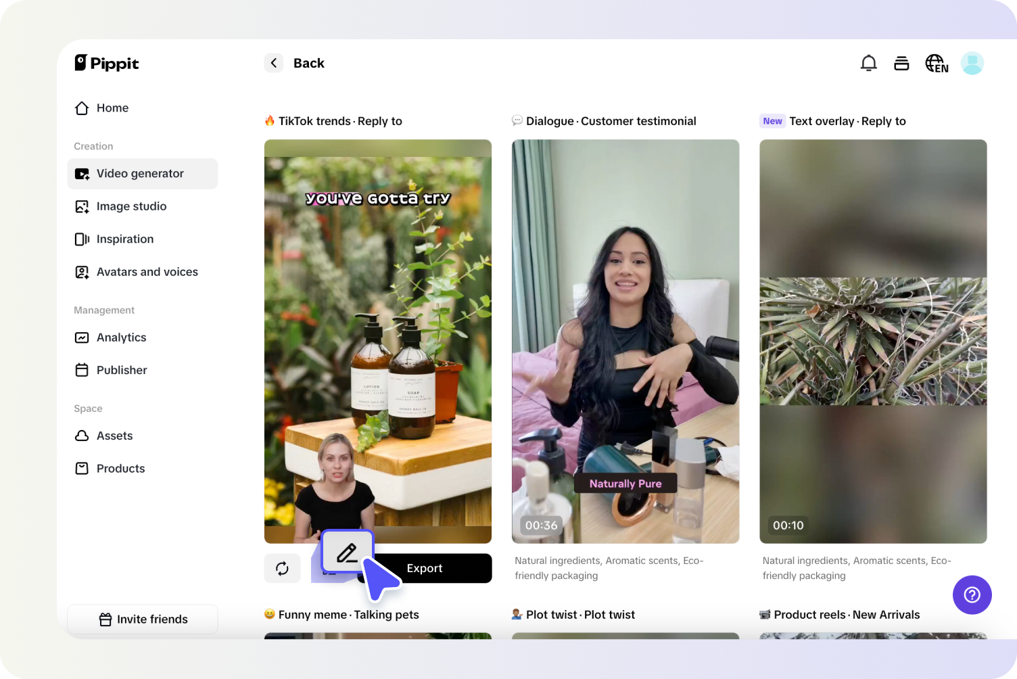Open the stacked credits icon in header
1017x679 pixels.
click(901, 63)
